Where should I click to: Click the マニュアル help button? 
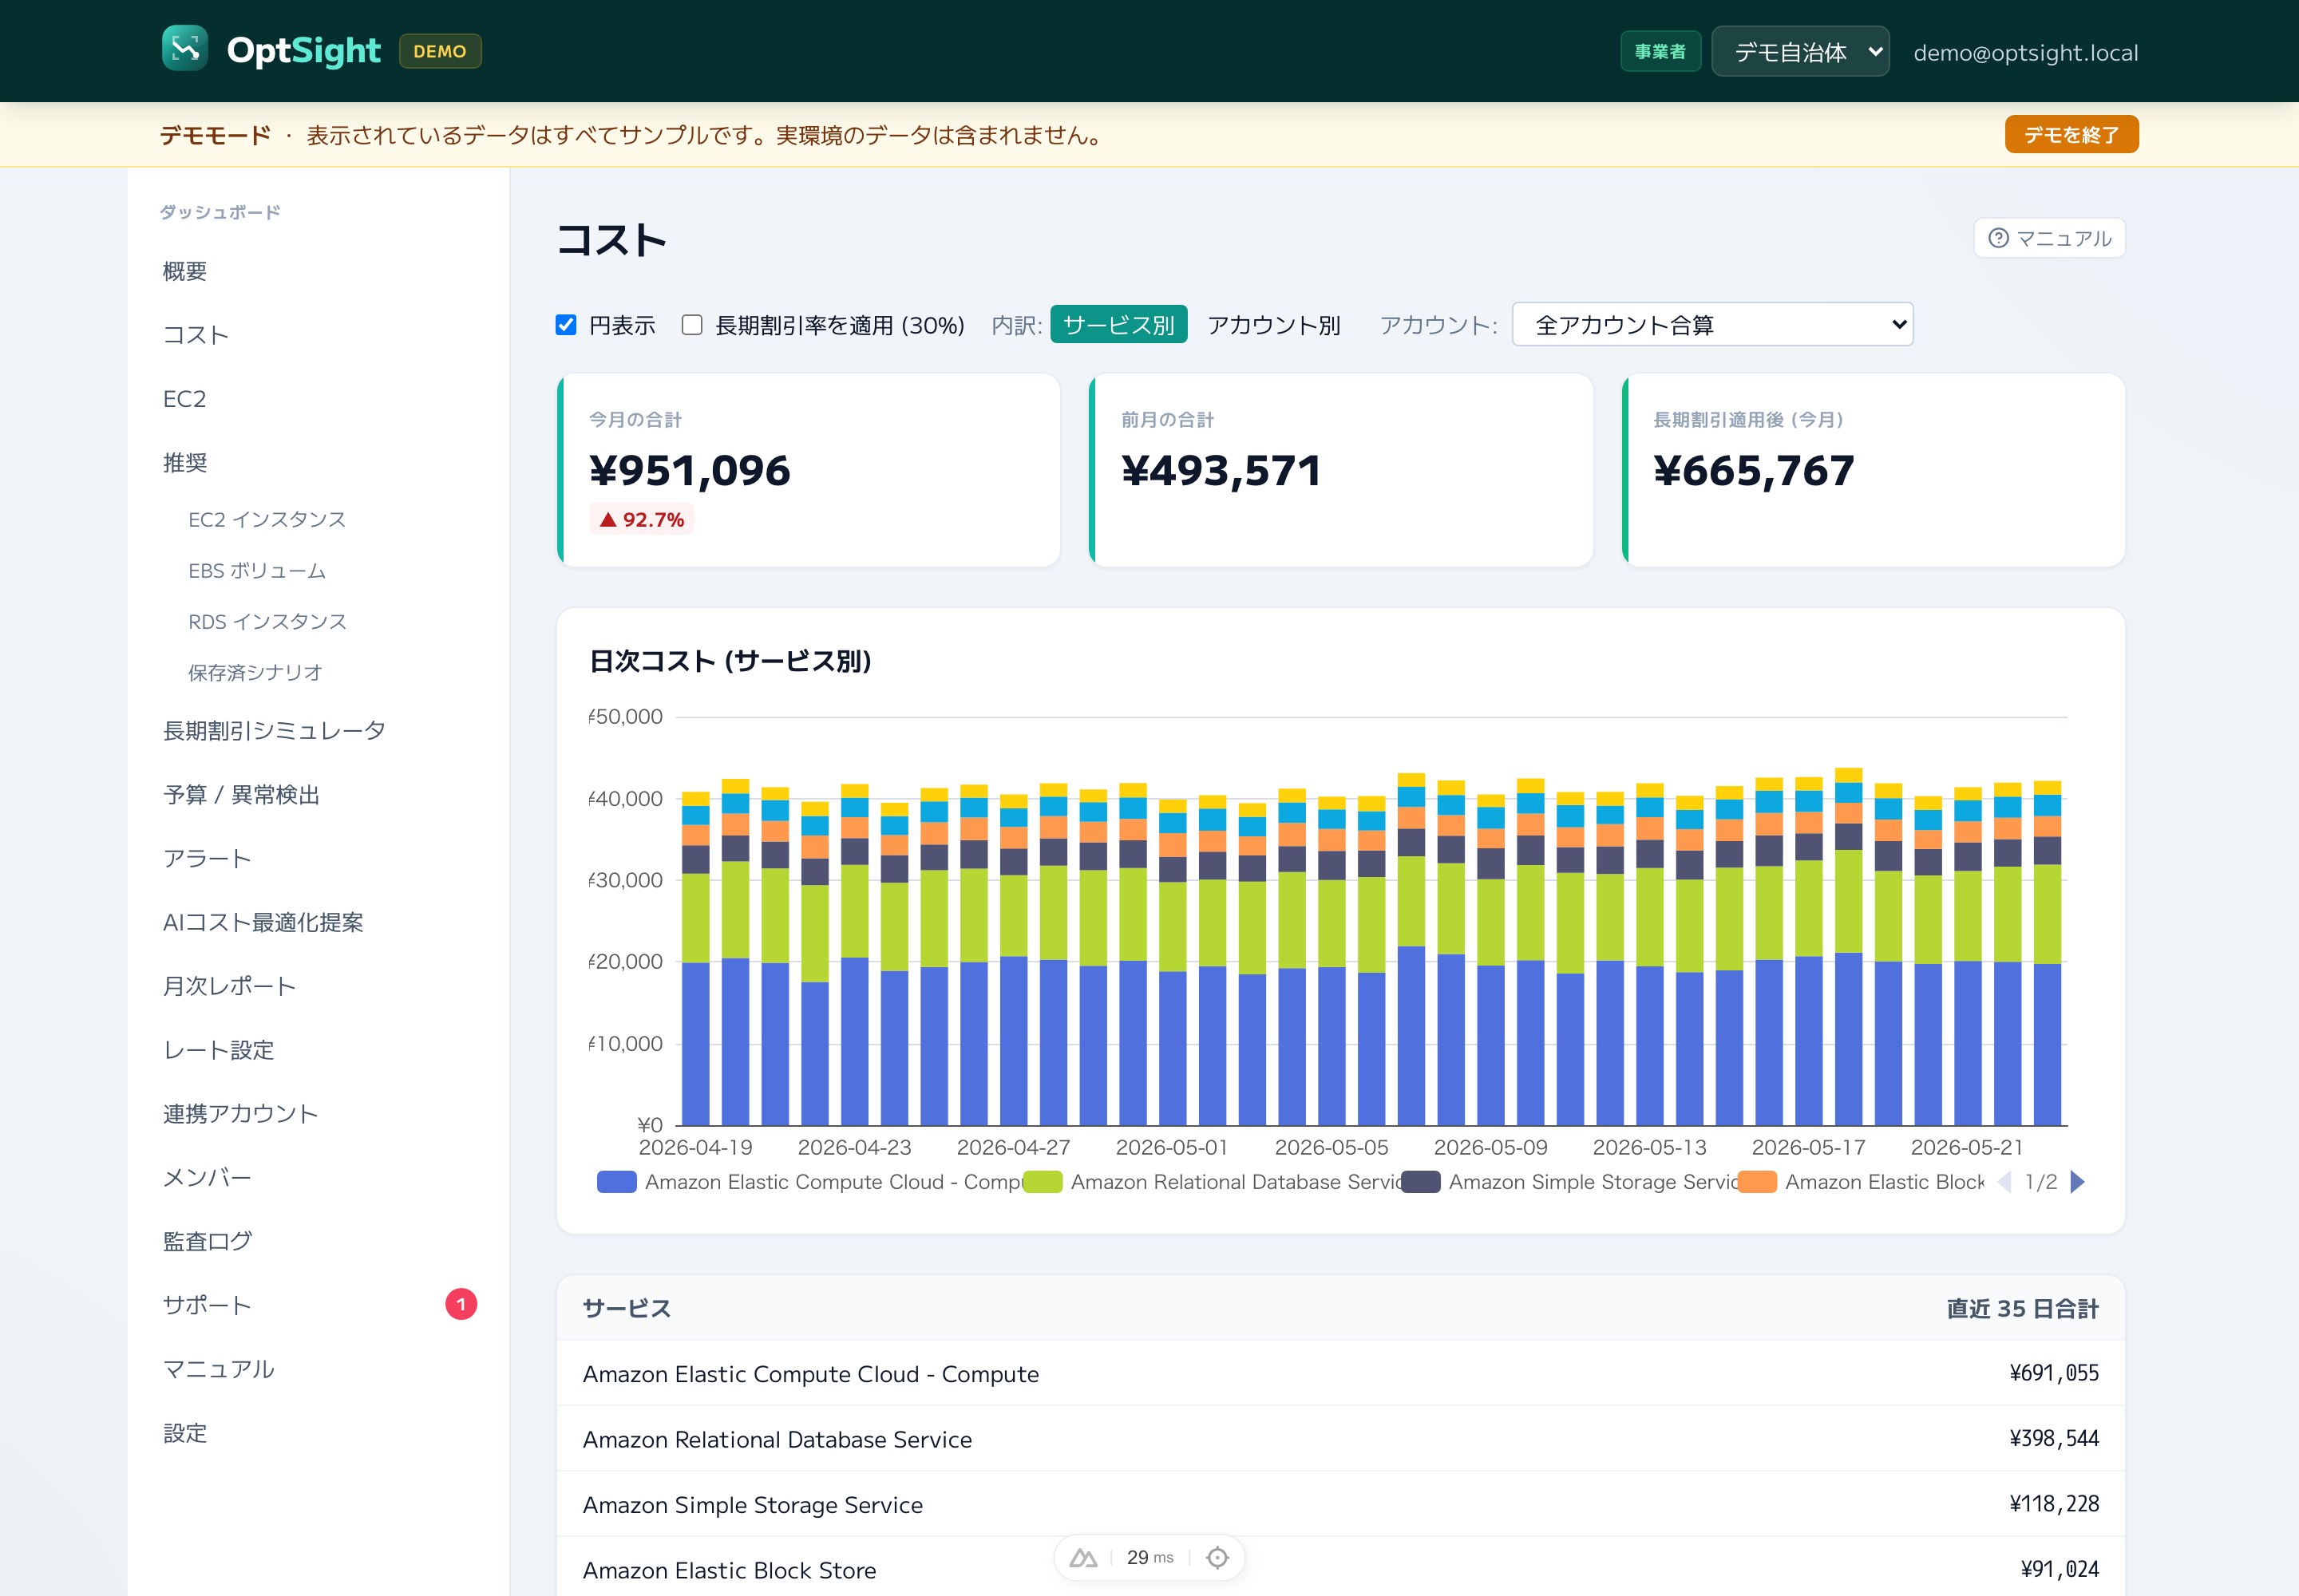tap(2049, 238)
